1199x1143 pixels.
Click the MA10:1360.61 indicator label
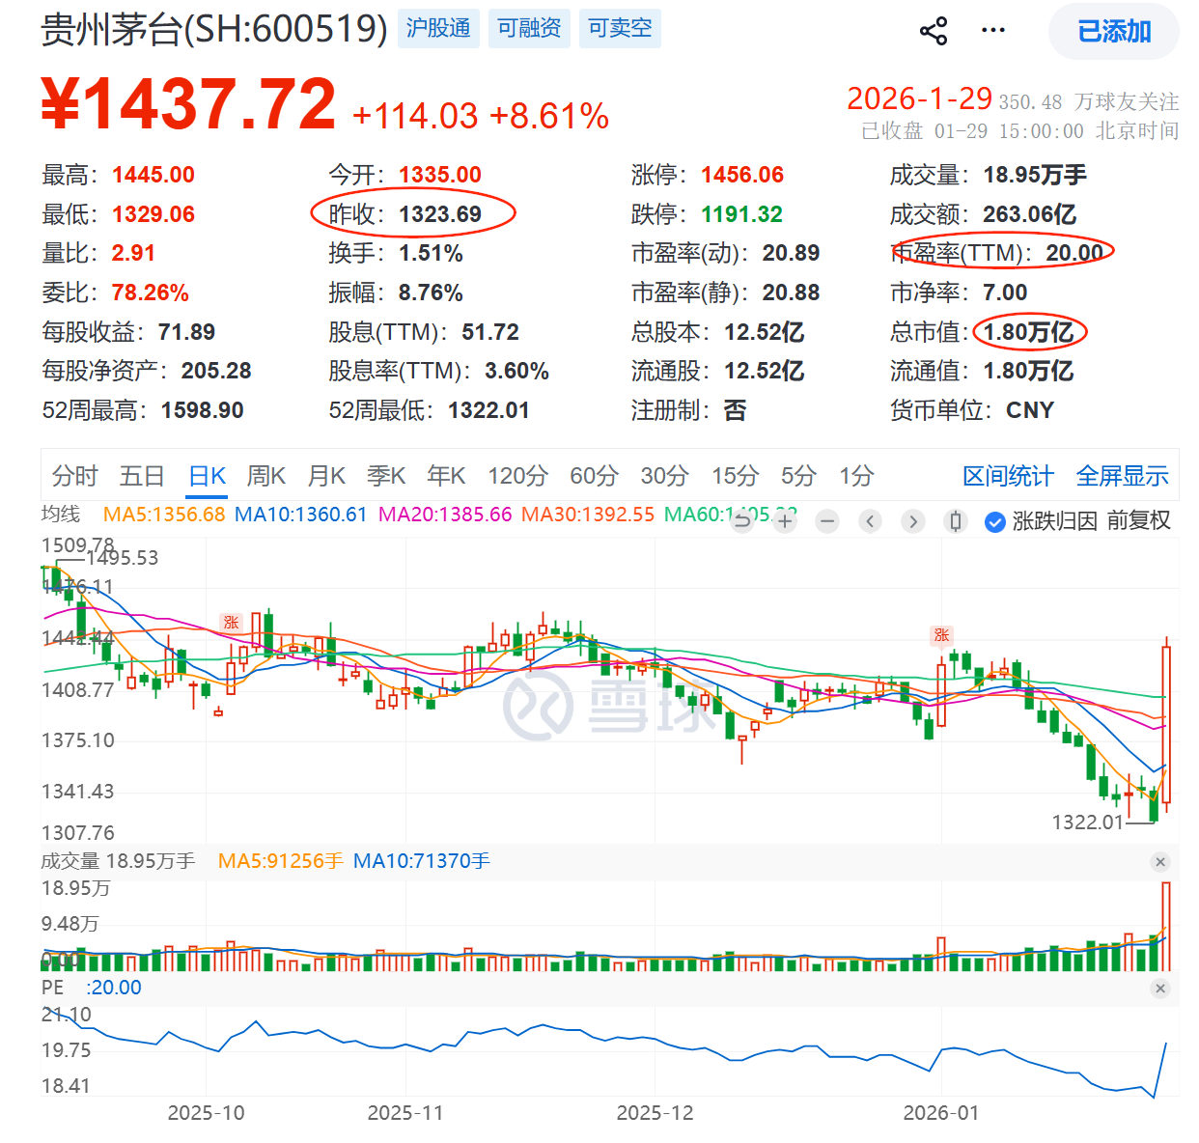[x=301, y=515]
